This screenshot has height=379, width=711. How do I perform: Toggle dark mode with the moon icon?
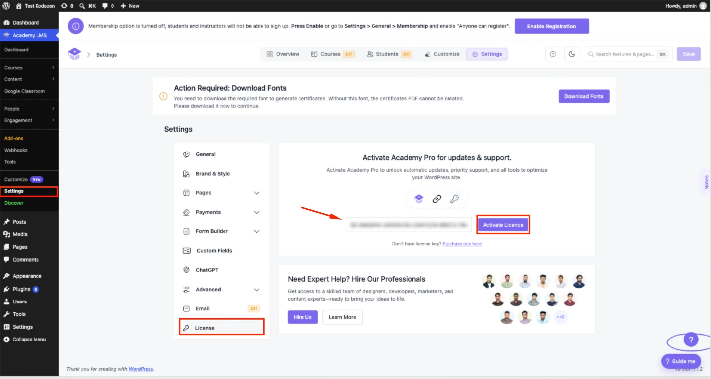pyautogui.click(x=572, y=54)
